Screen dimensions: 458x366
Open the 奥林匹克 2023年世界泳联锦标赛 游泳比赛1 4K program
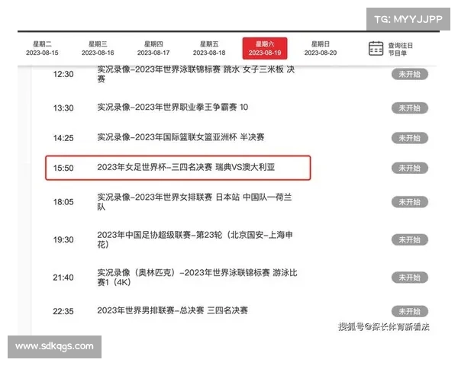pos(197,278)
